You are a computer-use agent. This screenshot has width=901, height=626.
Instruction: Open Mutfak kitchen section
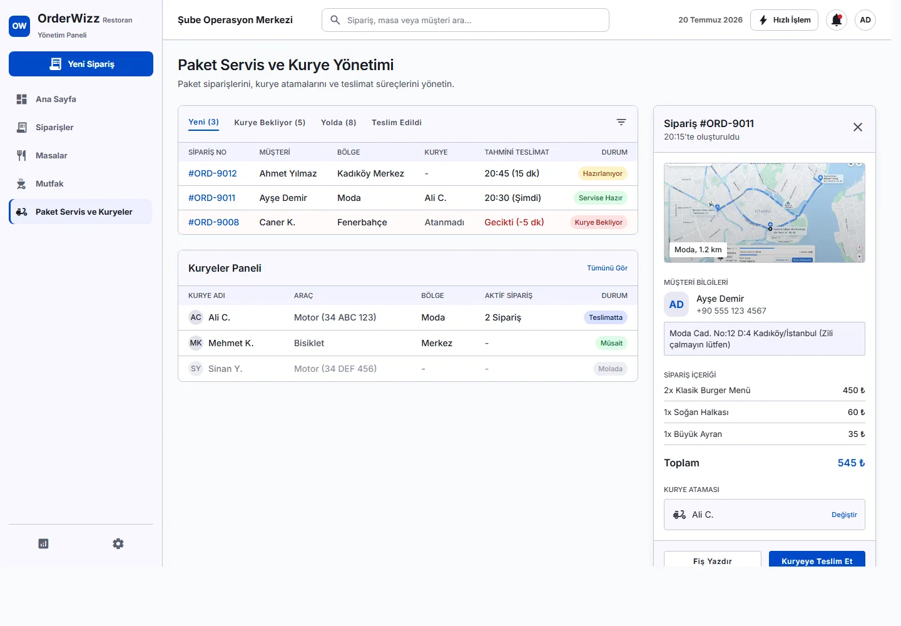pyautogui.click(x=81, y=183)
